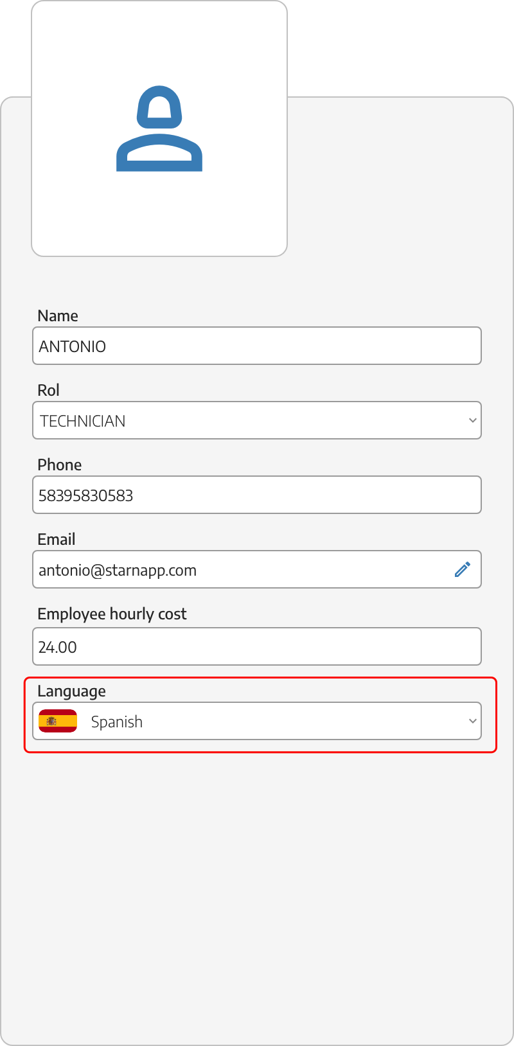
Task: Open the profile photo card
Action: click(x=159, y=129)
